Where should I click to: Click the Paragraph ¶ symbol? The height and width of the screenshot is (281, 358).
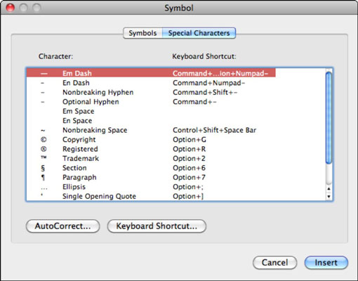pyautogui.click(x=43, y=178)
